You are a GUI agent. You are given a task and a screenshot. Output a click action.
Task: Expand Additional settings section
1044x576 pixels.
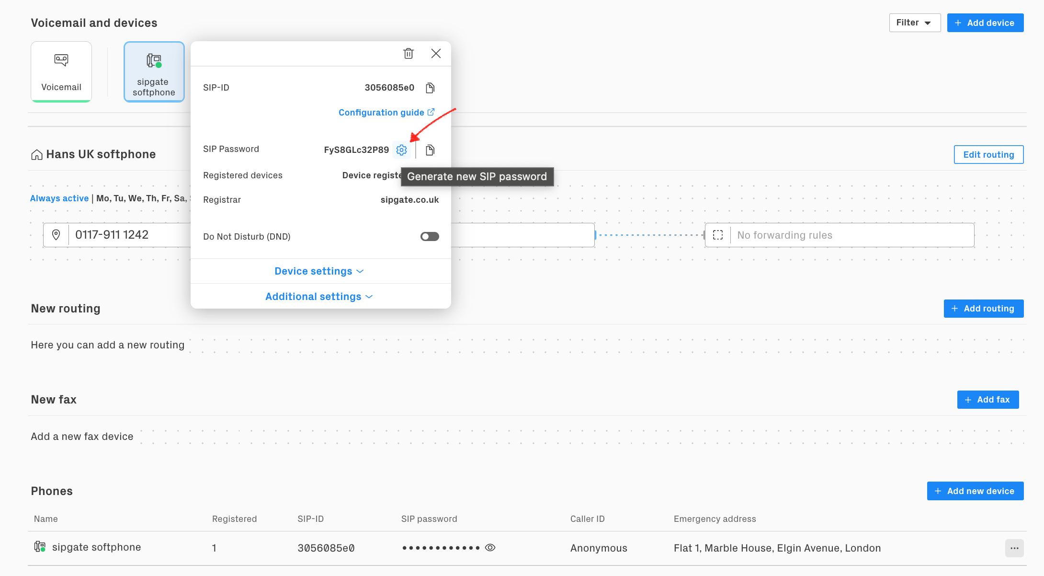pos(319,297)
